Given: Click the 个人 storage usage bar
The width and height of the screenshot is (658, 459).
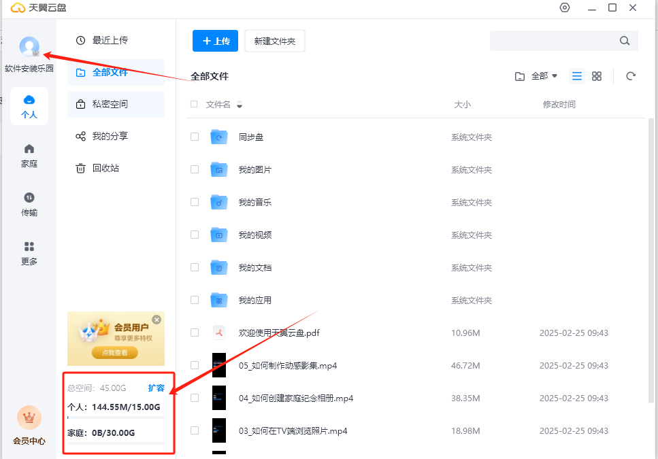Looking at the screenshot, I should click(116, 418).
